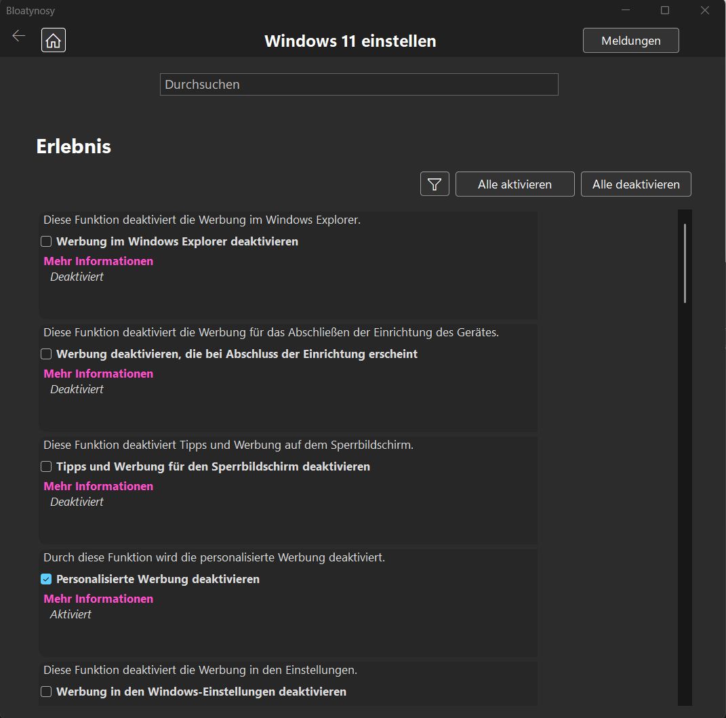Click the Windows 11 einstellen title
726x718 pixels.
pos(350,41)
